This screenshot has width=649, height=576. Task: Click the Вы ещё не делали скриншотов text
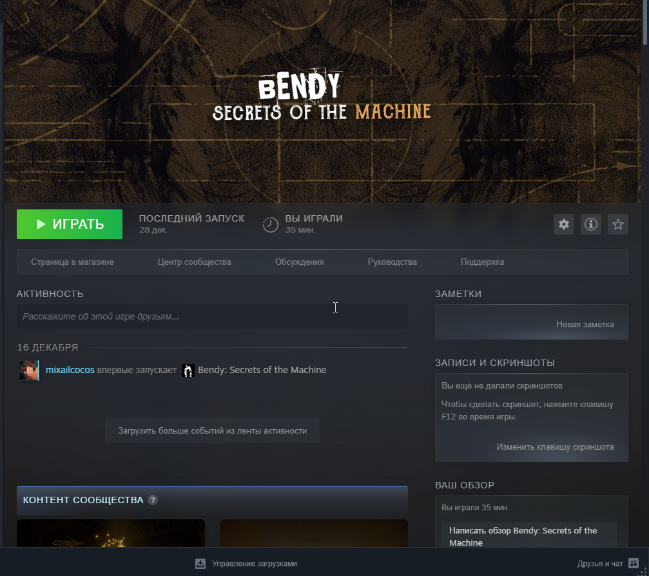(501, 386)
